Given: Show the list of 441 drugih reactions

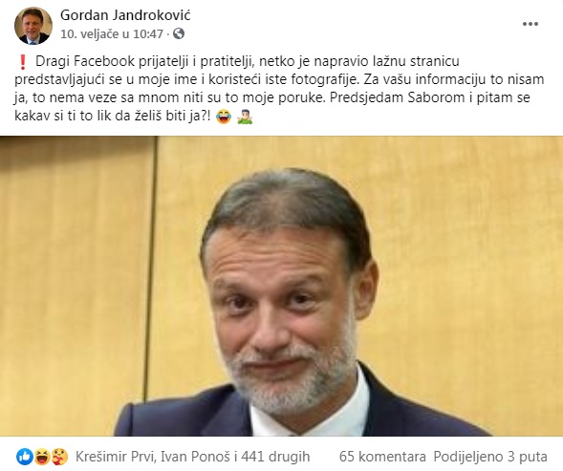Looking at the screenshot, I should click(275, 457).
